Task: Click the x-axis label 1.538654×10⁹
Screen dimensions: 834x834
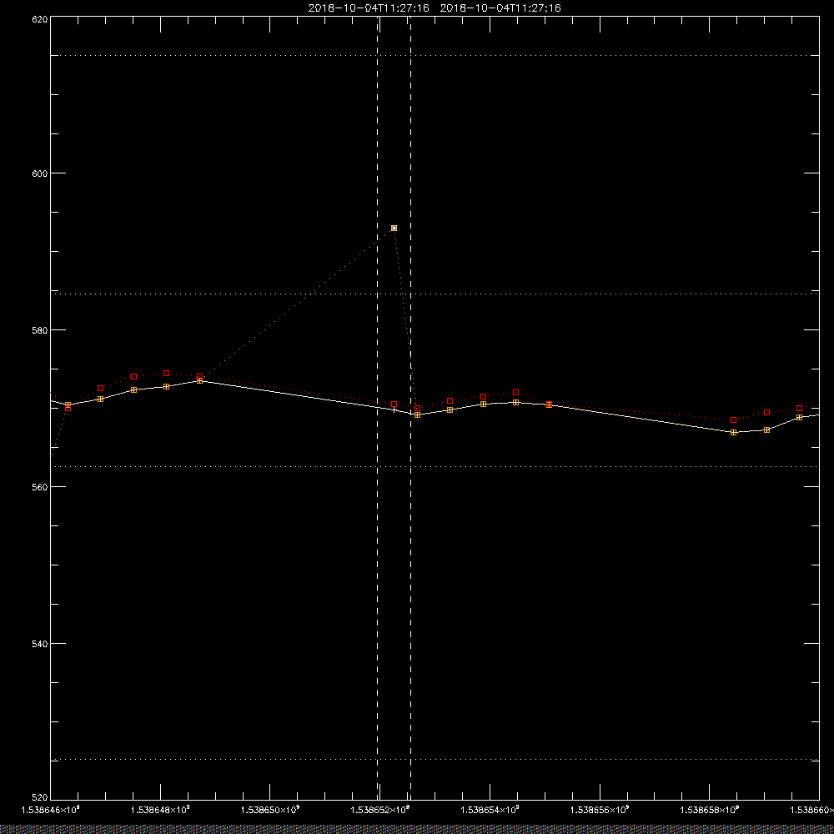Action: click(x=490, y=810)
